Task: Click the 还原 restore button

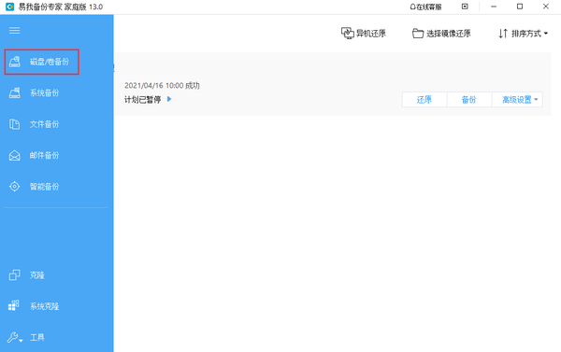Action: [x=424, y=100]
